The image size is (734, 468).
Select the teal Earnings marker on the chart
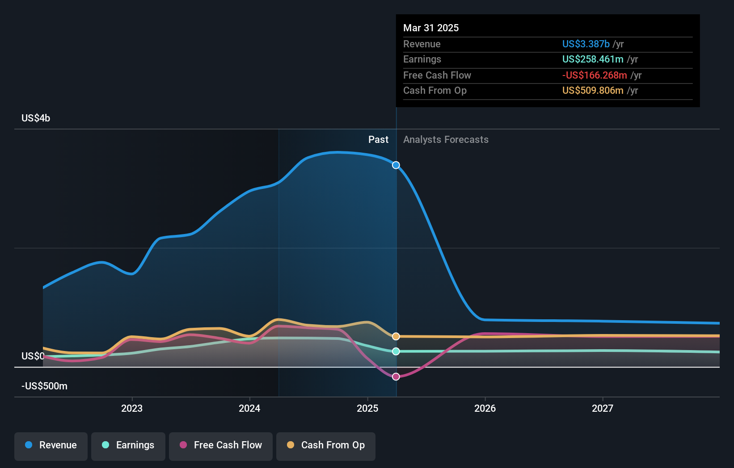[x=395, y=351]
